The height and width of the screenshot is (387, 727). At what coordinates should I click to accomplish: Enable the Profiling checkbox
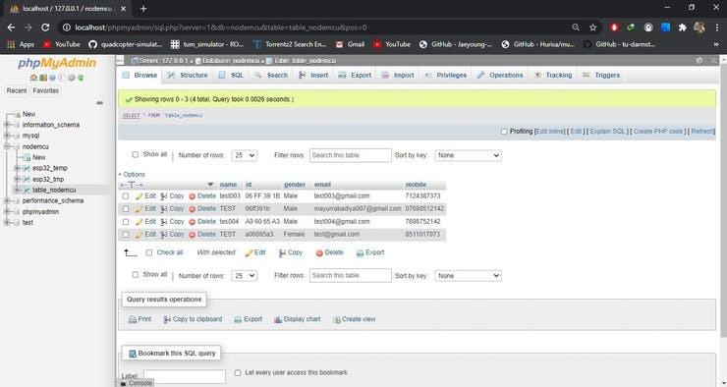click(504, 132)
